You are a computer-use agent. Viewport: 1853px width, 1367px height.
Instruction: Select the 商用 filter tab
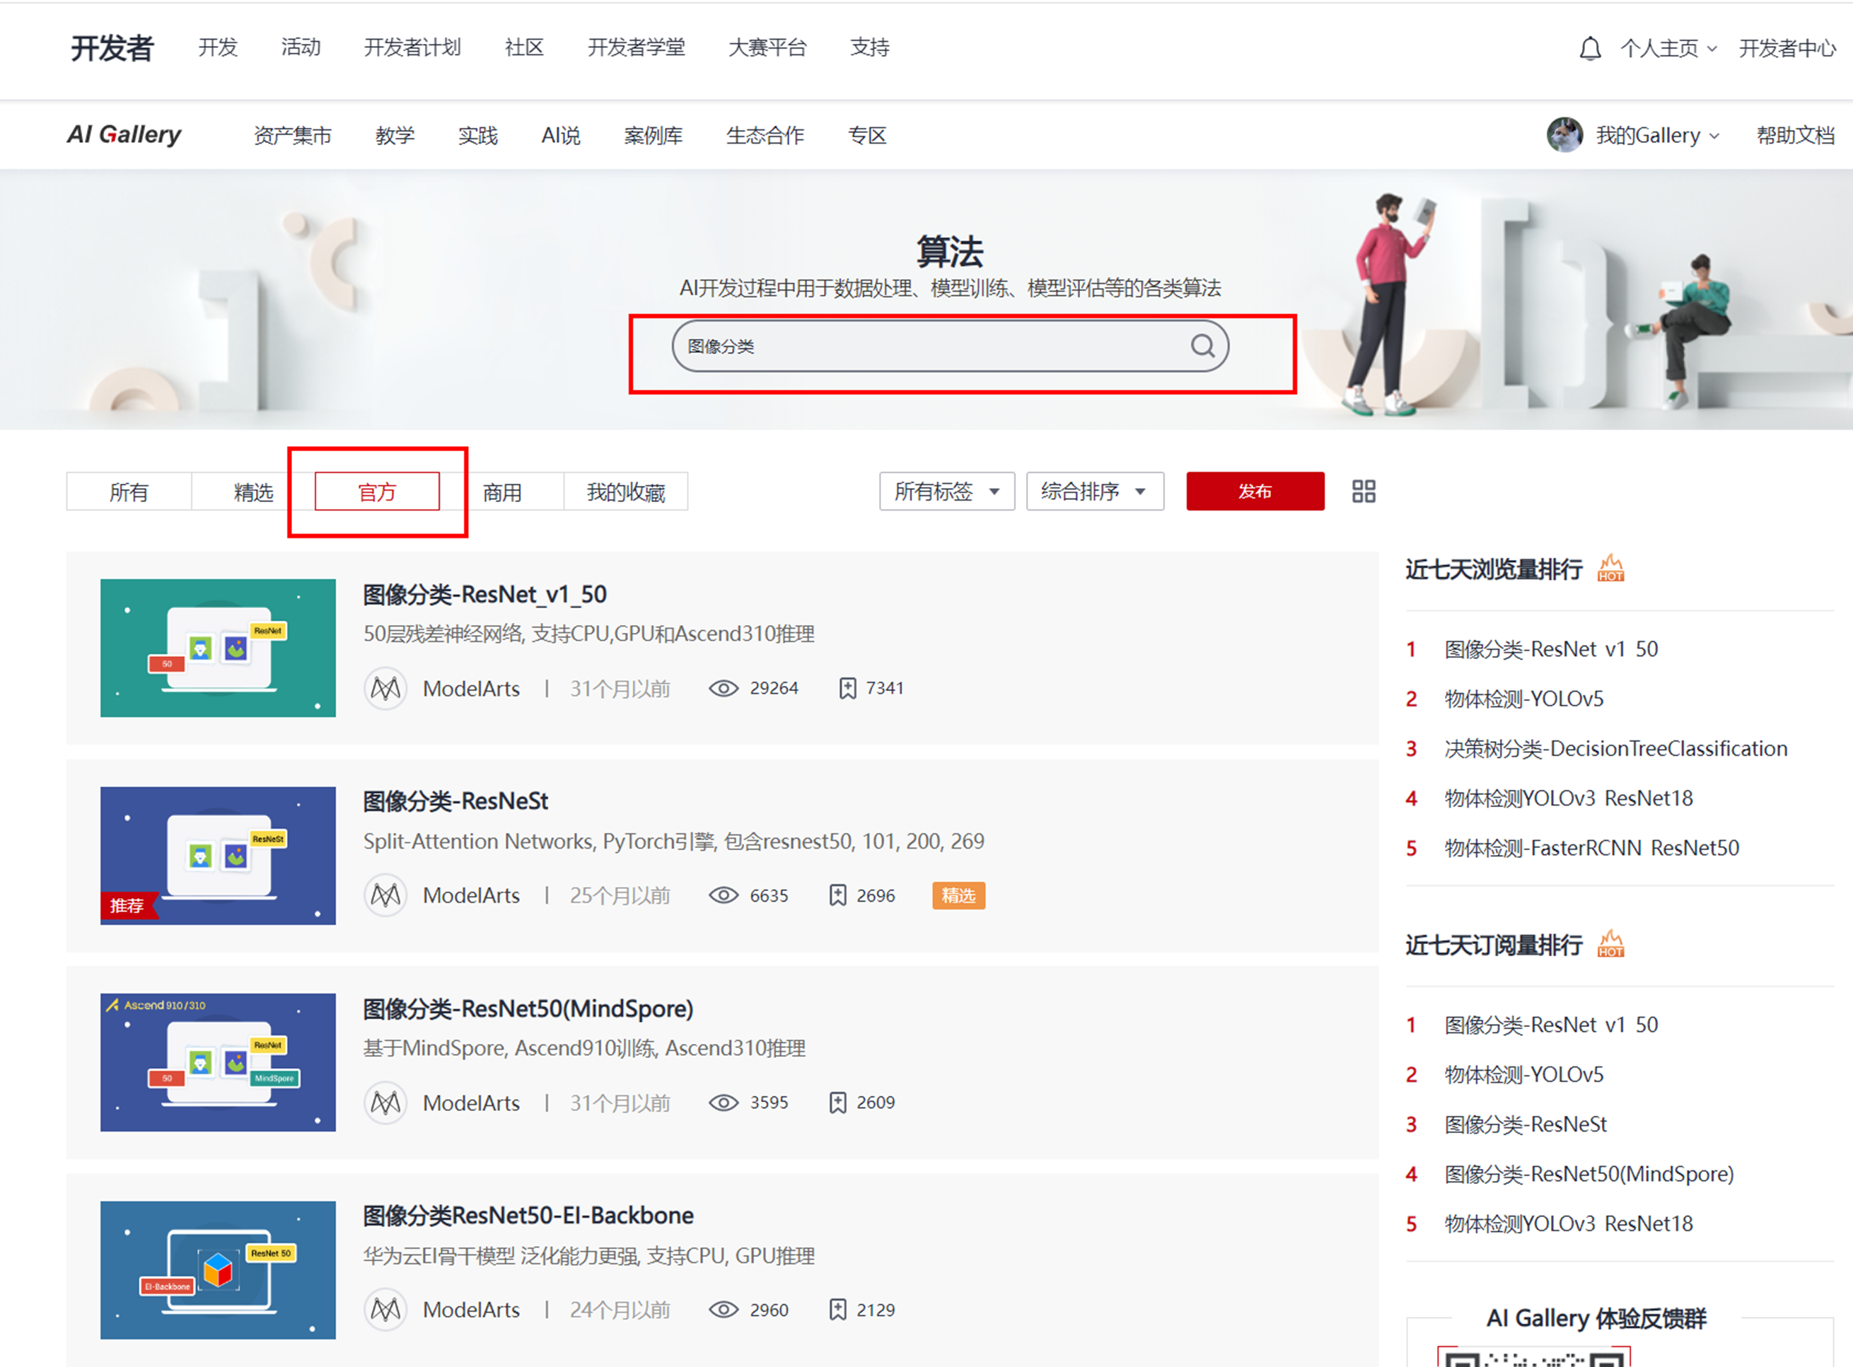pos(502,492)
